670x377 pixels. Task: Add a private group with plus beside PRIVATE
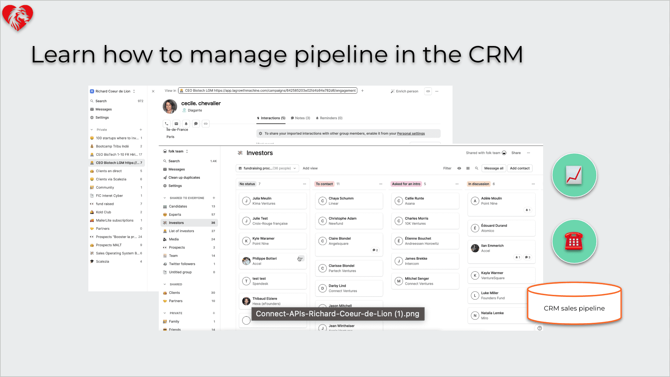214,313
